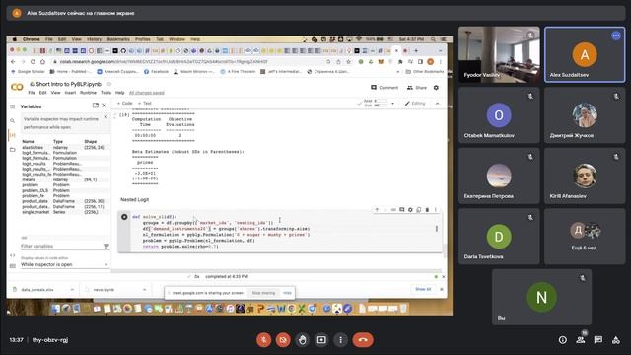Expand nevo.ipynb download options chevron

coord(144,289)
